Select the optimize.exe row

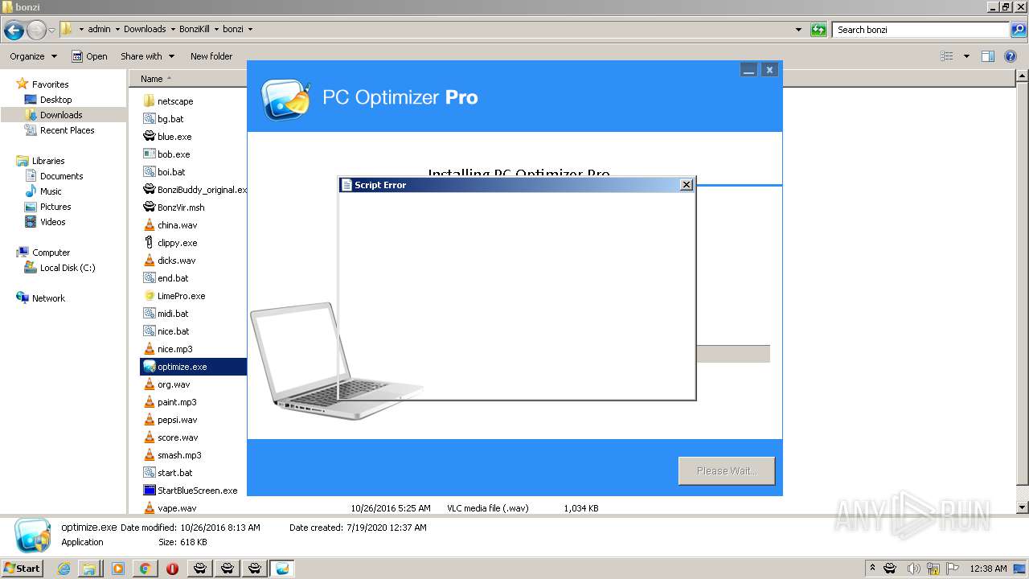coord(194,367)
